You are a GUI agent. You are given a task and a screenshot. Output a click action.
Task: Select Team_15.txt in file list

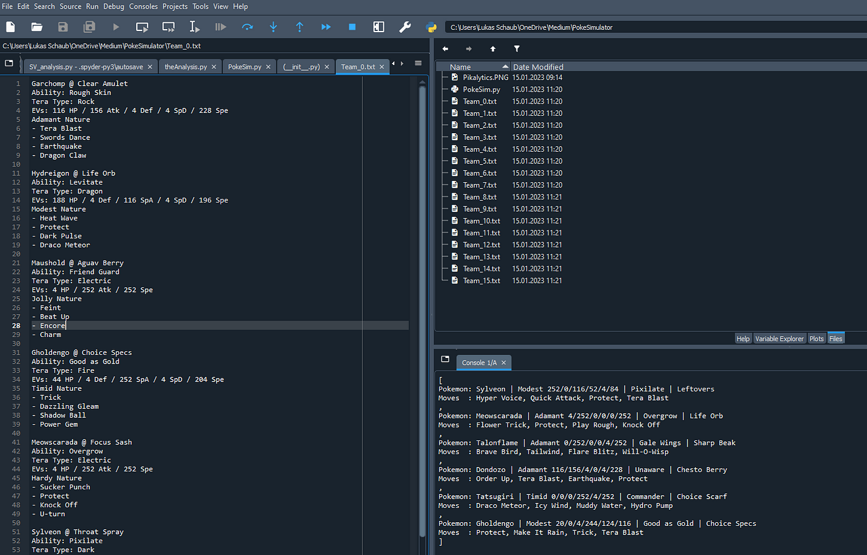pyautogui.click(x=481, y=281)
